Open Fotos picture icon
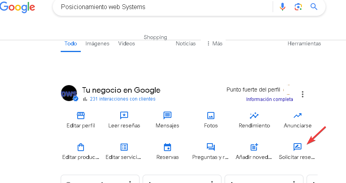The image size is (346, 183). (211, 116)
